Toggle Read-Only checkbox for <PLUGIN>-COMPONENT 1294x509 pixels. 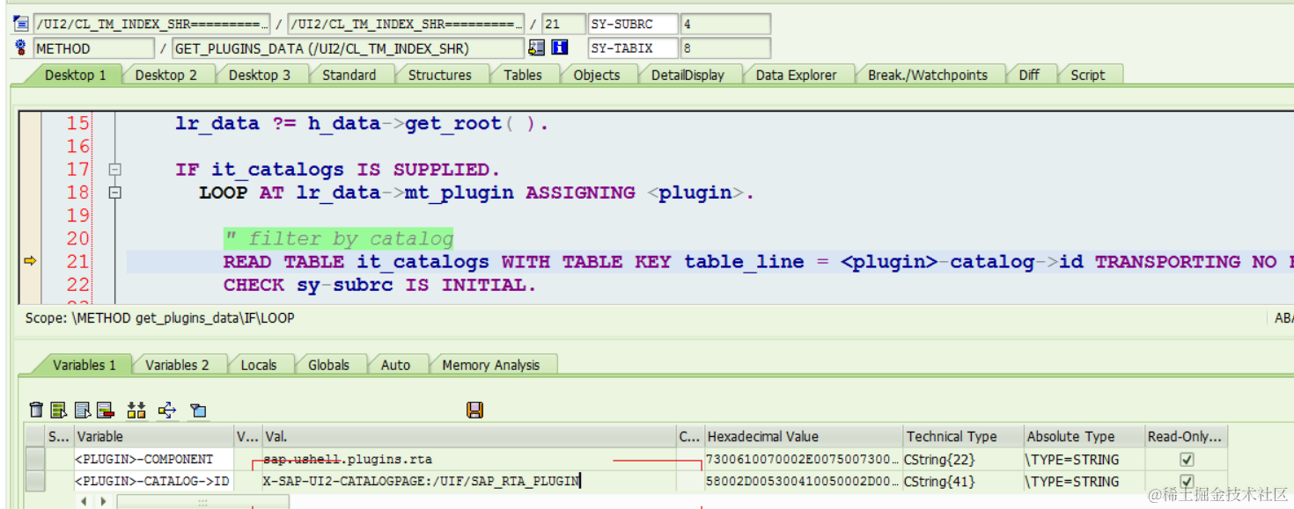click(x=1187, y=459)
